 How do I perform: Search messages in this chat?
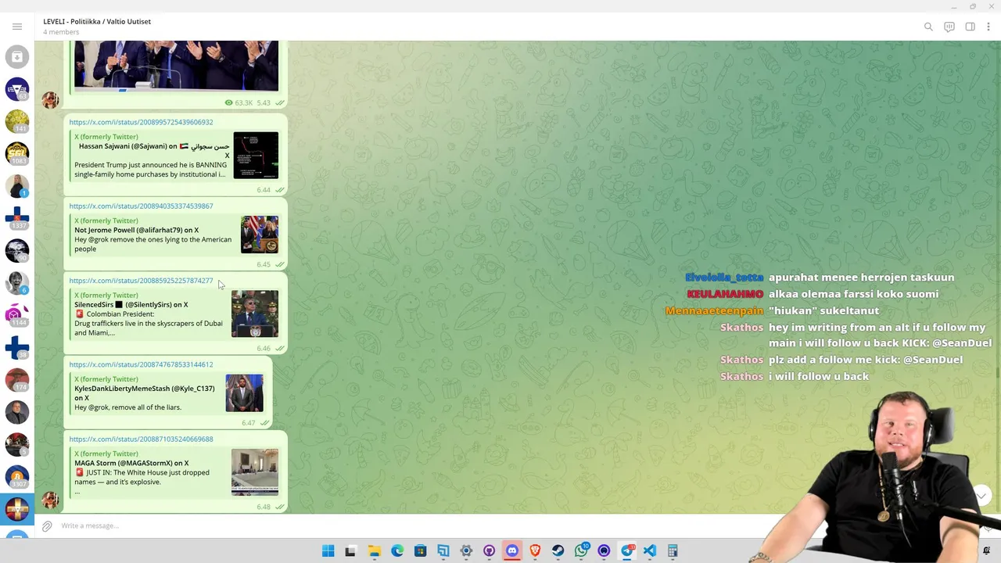(x=928, y=27)
